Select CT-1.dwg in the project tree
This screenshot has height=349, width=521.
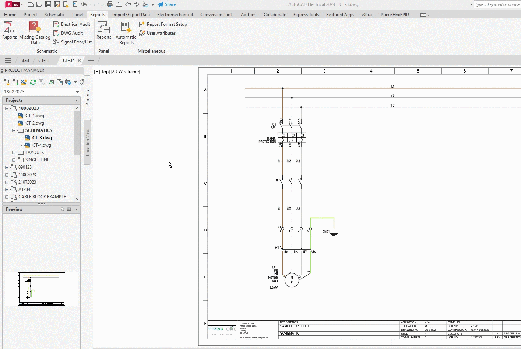tap(35, 116)
